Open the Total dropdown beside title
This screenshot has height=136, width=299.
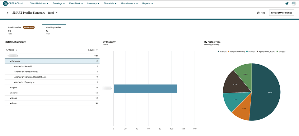click(x=53, y=13)
